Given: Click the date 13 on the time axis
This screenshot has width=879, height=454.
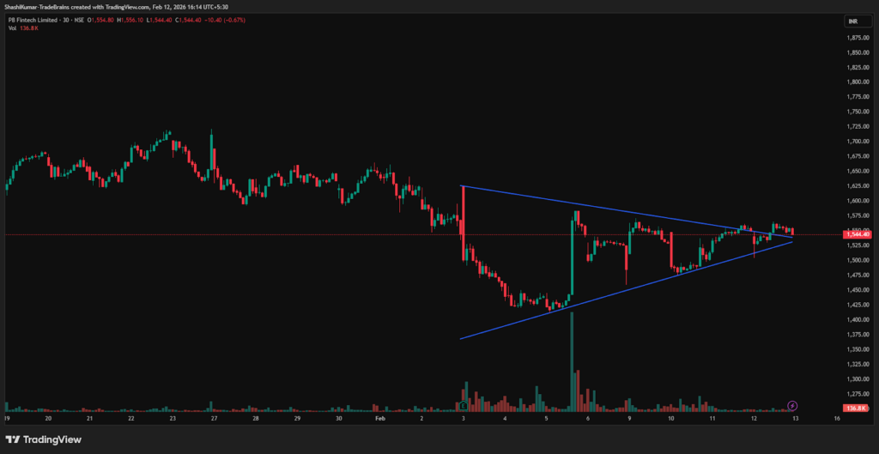Looking at the screenshot, I should pyautogui.click(x=796, y=420).
